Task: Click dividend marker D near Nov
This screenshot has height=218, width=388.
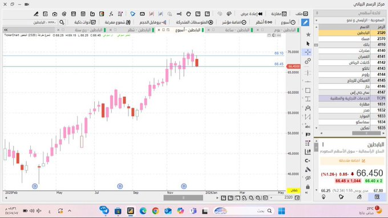Action: [x=184, y=186]
